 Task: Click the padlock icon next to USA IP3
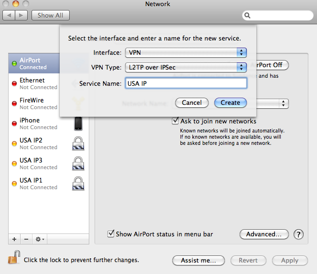(x=78, y=163)
